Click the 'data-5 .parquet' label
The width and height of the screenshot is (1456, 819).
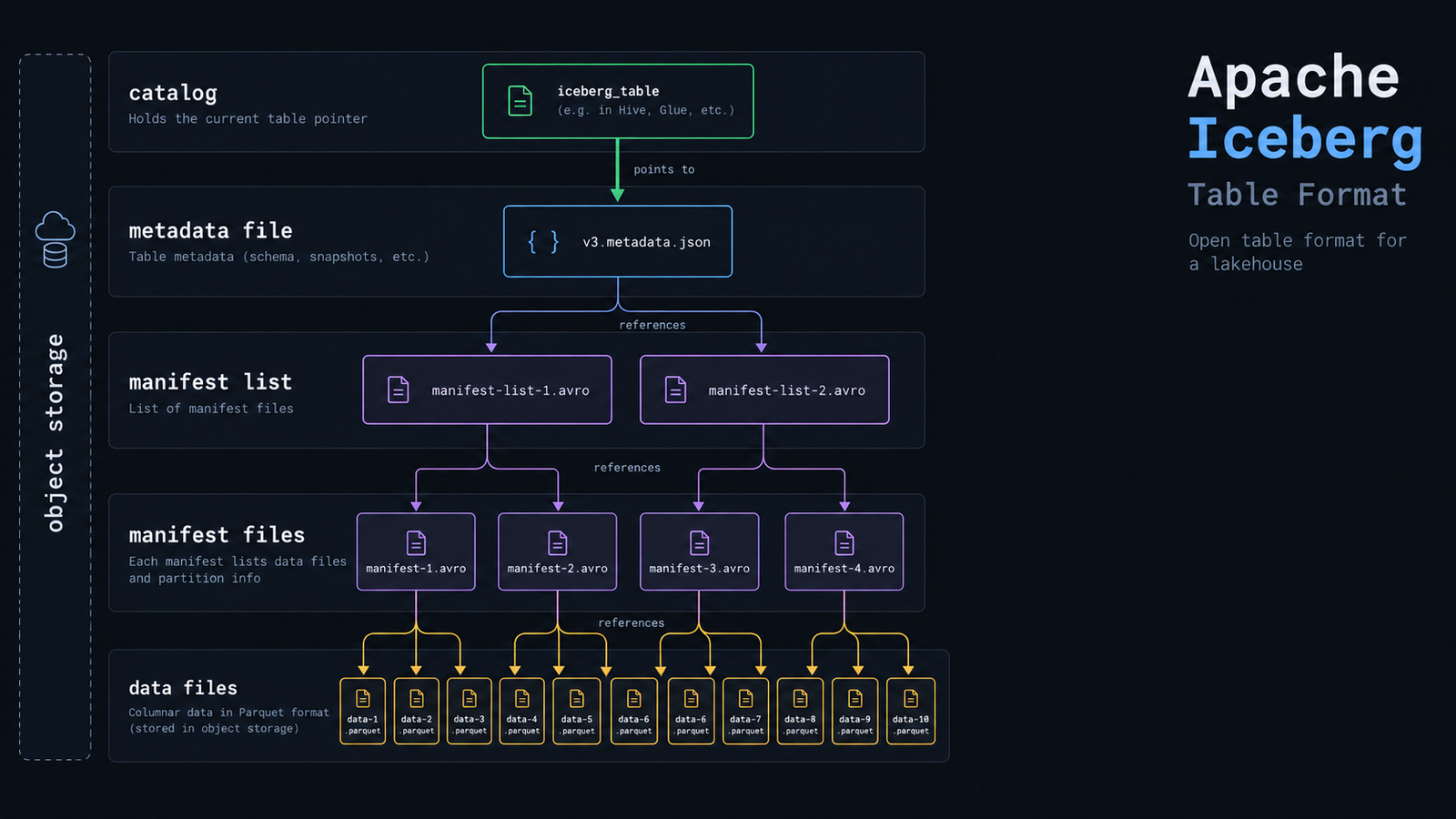pos(577,725)
